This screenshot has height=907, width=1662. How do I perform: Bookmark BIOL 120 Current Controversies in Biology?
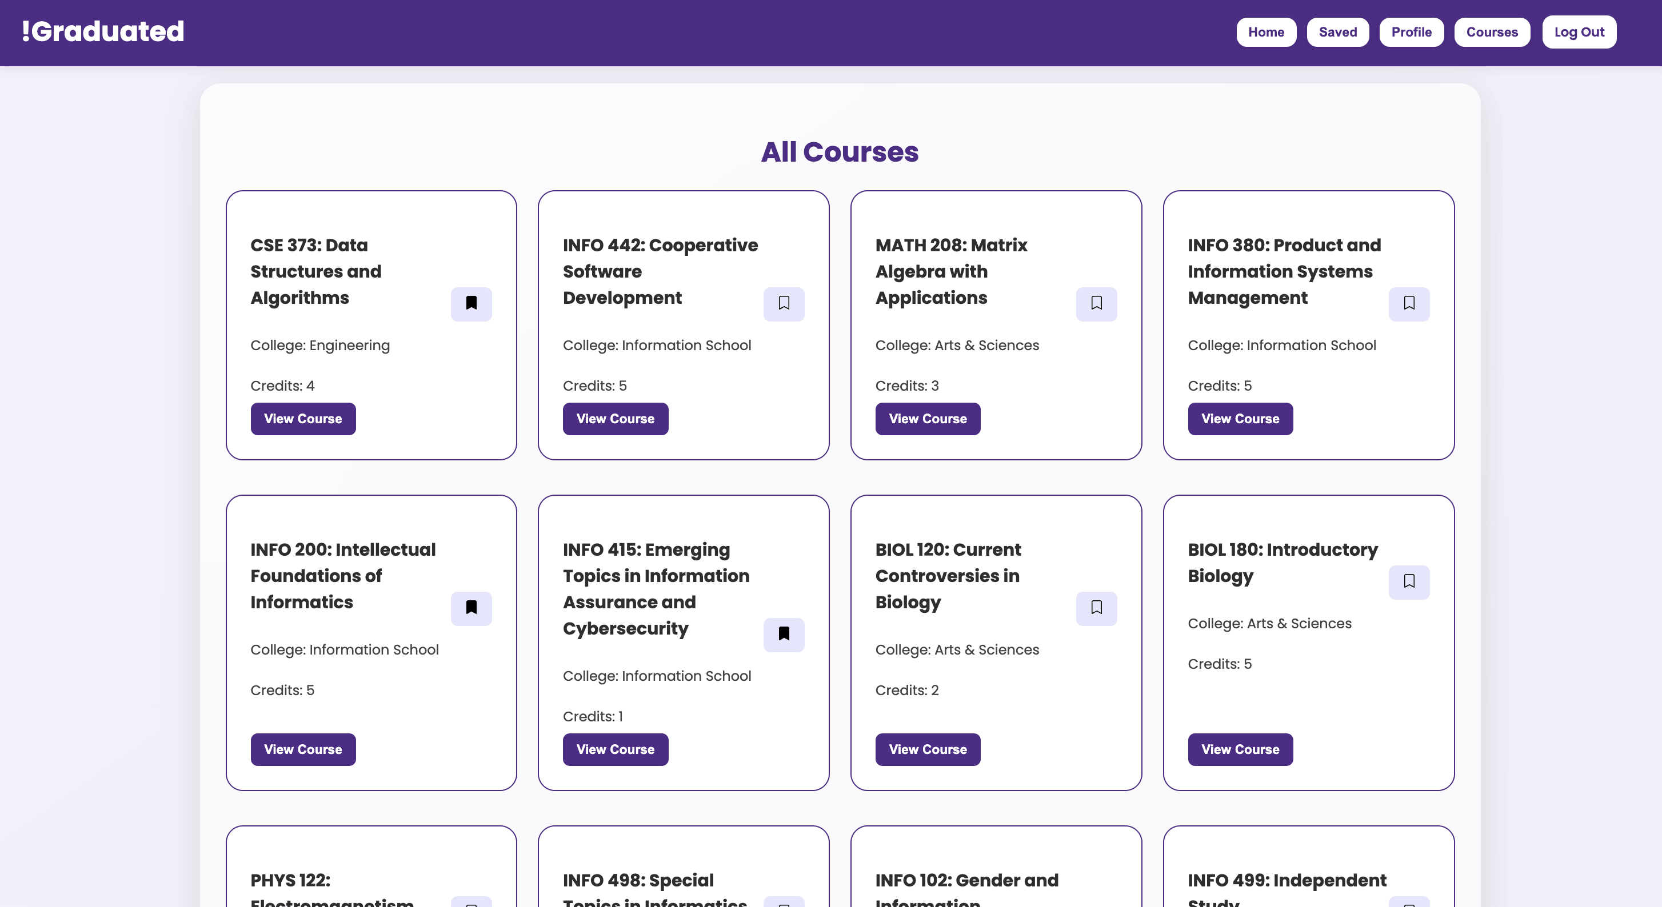1096,608
